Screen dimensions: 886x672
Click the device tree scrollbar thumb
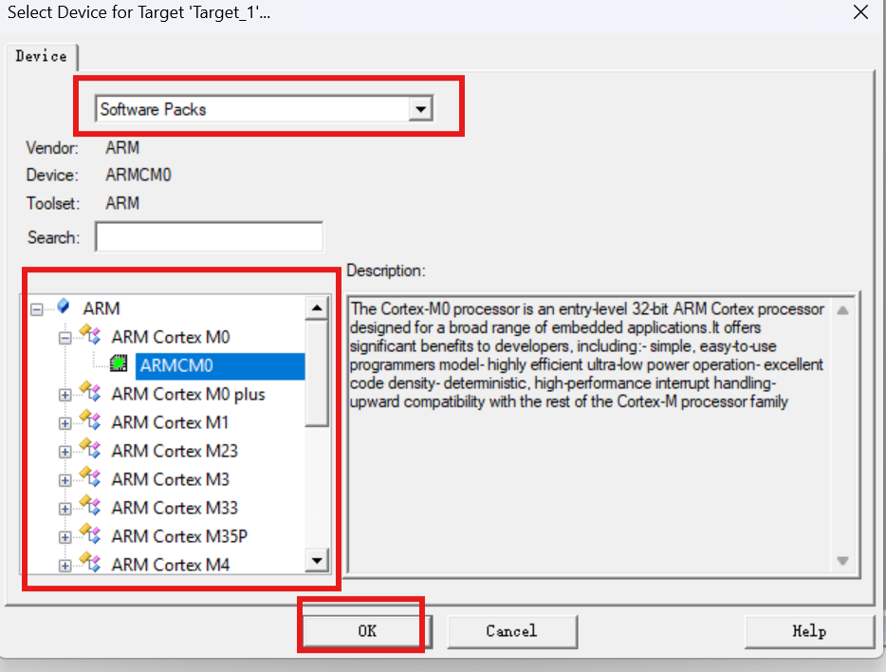[x=317, y=373]
